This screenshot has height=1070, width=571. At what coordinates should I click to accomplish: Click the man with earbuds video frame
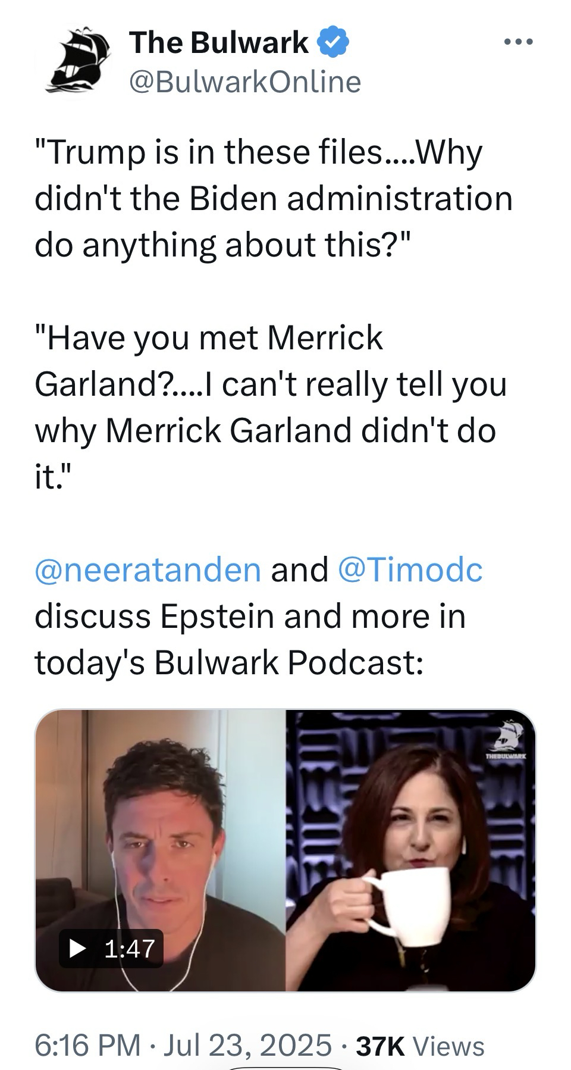click(161, 850)
